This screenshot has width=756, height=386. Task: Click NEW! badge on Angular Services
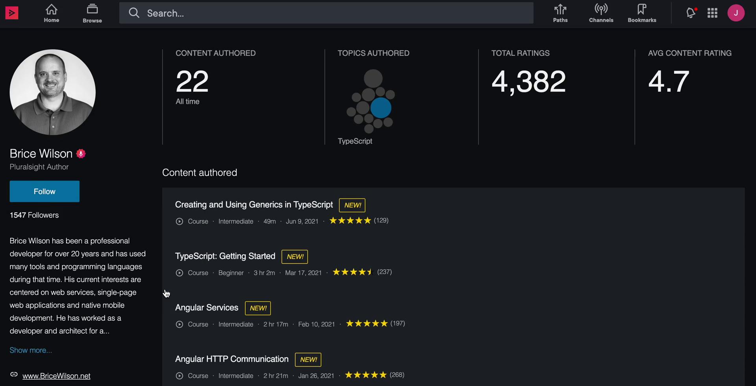coord(258,308)
